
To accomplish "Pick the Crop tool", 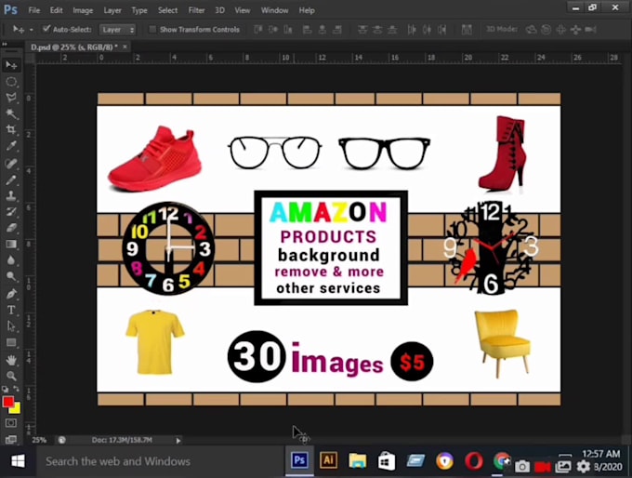I will (11, 130).
